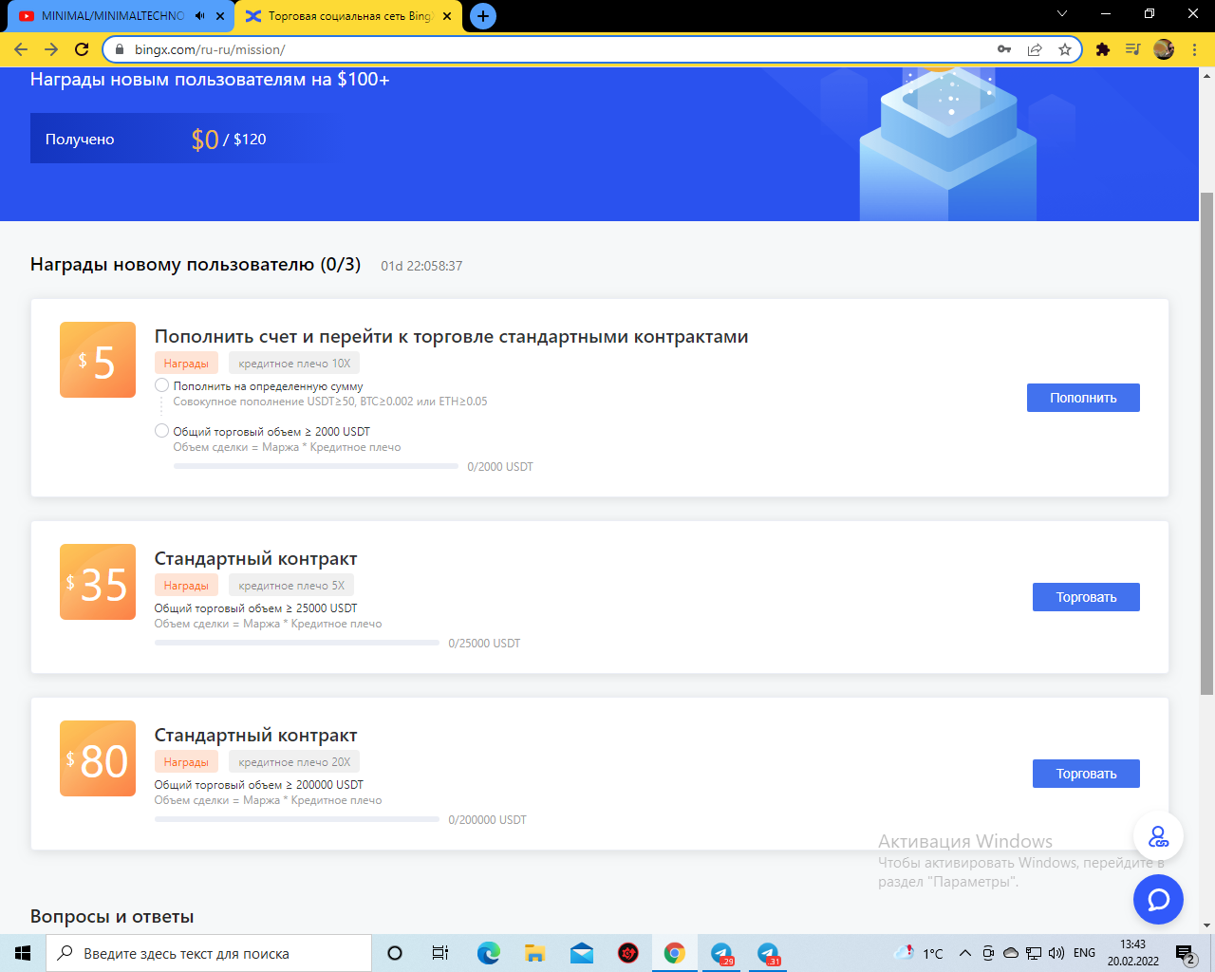Click 'кредитное плечо 10X' tag
This screenshot has height=972, width=1215.
click(x=294, y=364)
